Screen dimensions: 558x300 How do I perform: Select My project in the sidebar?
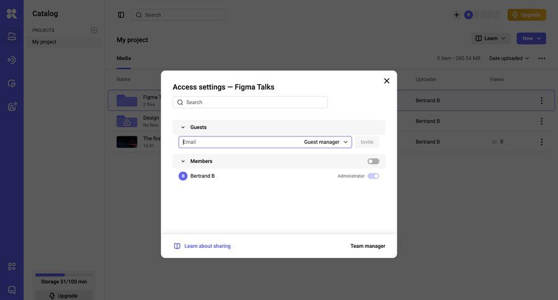pos(64,42)
